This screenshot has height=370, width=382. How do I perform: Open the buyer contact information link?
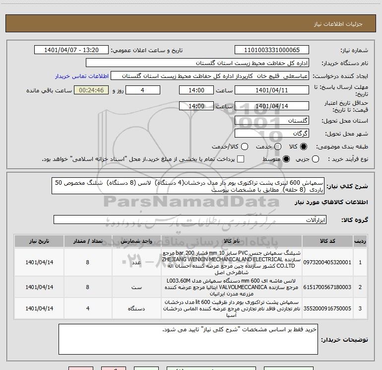82,76
